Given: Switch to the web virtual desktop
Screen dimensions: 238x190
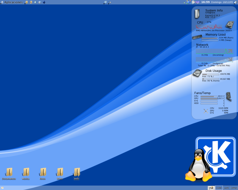Looking at the screenshot, I should click(x=226, y=188).
